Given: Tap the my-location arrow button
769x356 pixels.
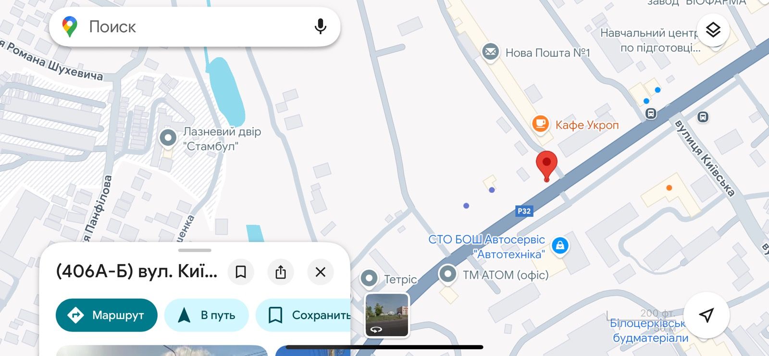Looking at the screenshot, I should pos(706,315).
